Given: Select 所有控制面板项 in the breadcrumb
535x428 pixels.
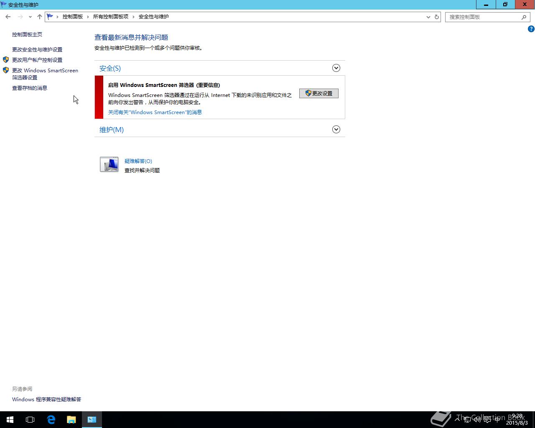Looking at the screenshot, I should 111,17.
